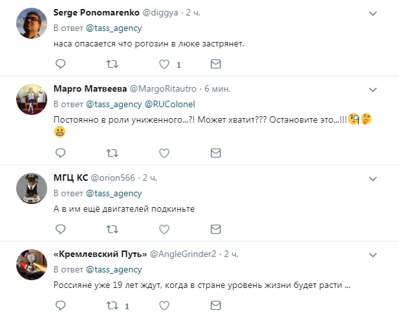Like the МГЦ КС tweet
Image resolution: width=399 pixels, height=317 pixels.
[164, 229]
